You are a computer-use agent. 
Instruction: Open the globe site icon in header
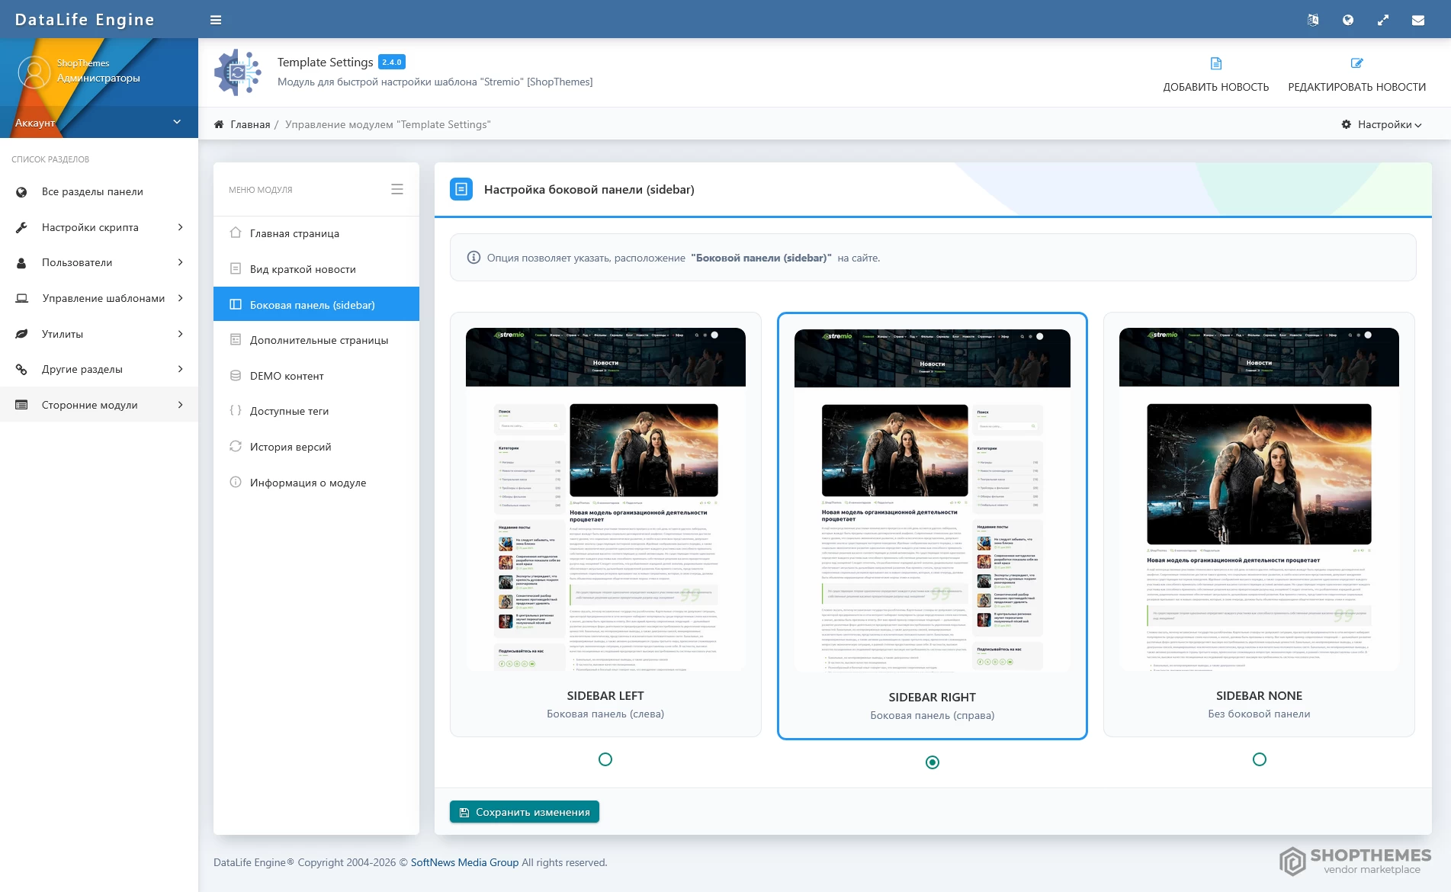pyautogui.click(x=1348, y=20)
